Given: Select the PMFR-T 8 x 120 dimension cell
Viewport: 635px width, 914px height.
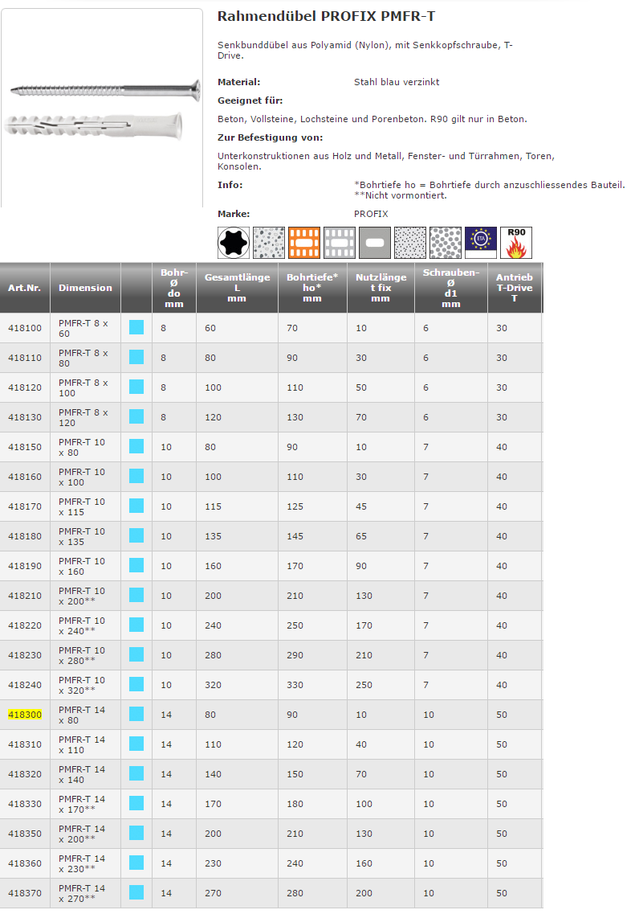Looking at the screenshot, I should coord(83,416).
